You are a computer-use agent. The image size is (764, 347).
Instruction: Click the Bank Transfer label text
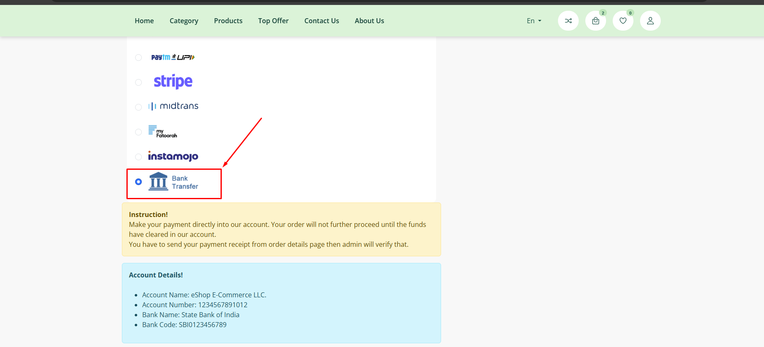pos(185,182)
